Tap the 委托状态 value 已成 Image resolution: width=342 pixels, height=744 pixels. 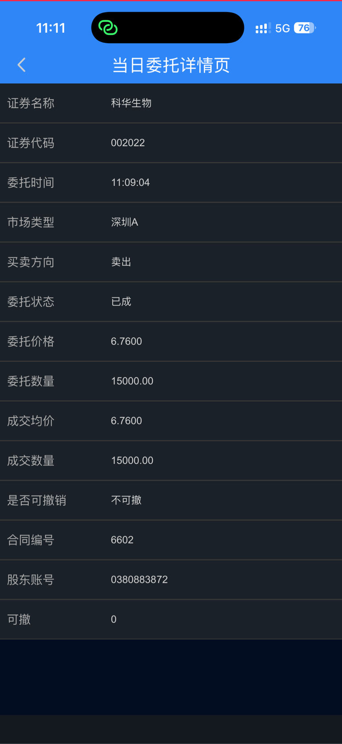[121, 302]
